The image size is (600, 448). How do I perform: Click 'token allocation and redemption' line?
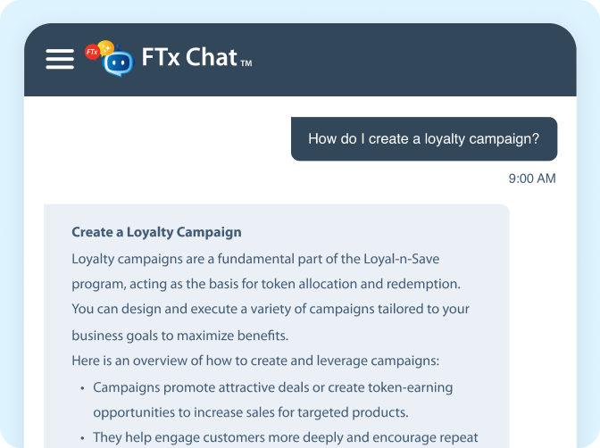pyautogui.click(x=266, y=285)
